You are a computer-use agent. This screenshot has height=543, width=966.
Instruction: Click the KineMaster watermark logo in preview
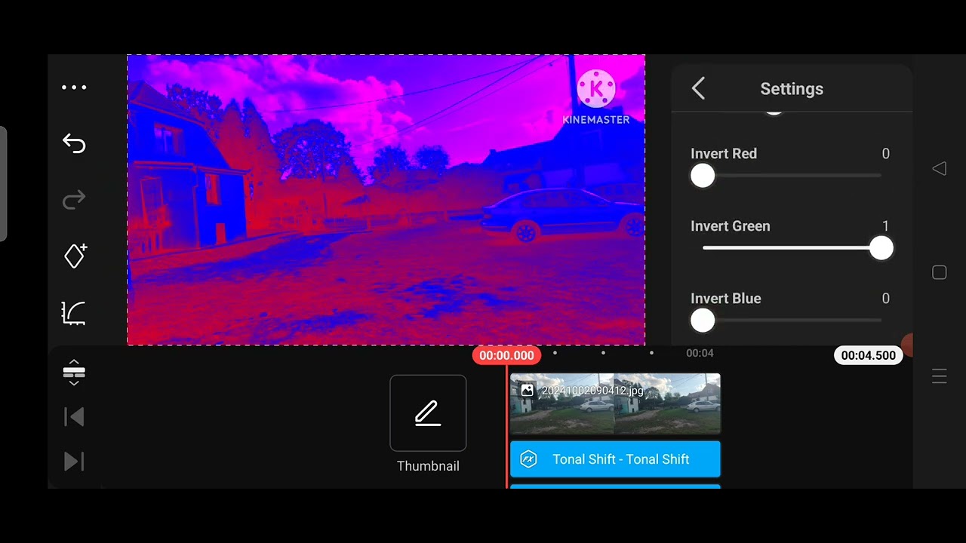pos(595,97)
